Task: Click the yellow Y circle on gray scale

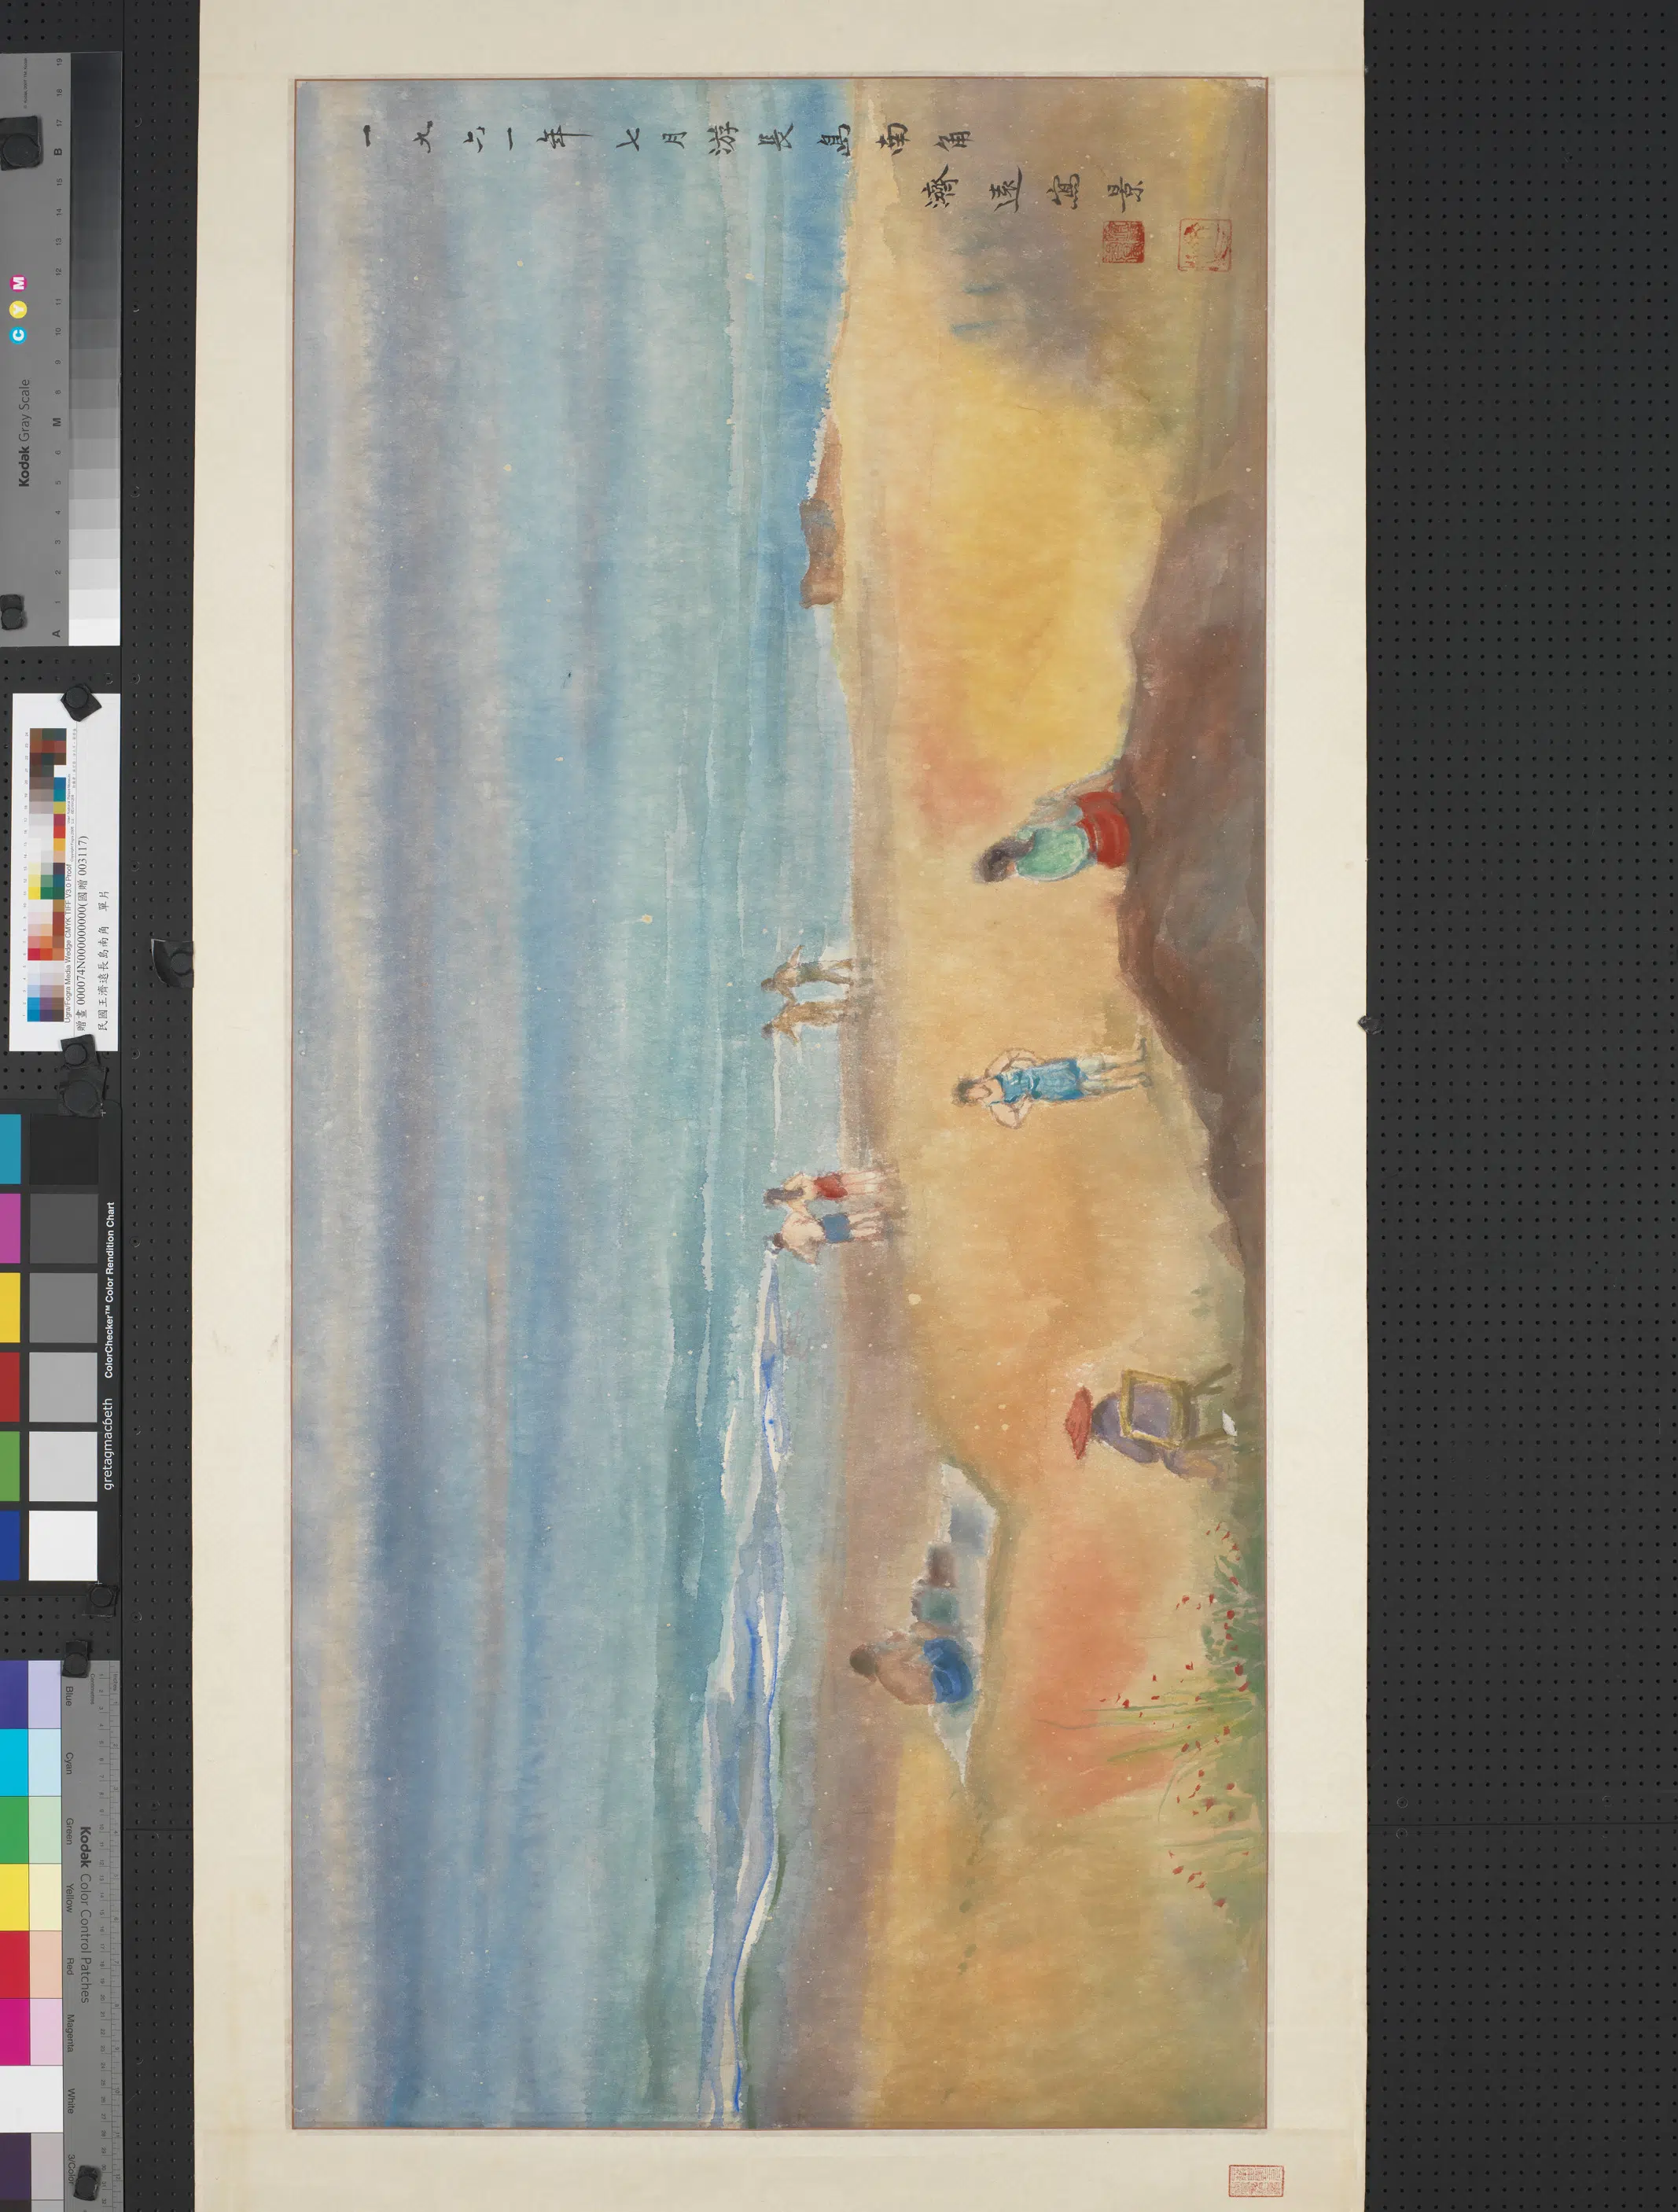Action: coord(18,309)
